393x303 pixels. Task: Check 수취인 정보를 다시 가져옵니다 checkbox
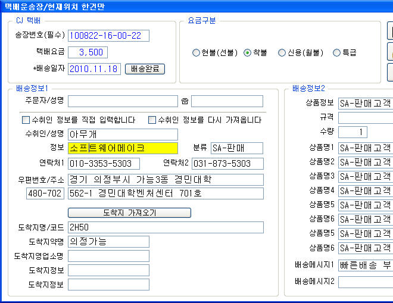pos(152,120)
